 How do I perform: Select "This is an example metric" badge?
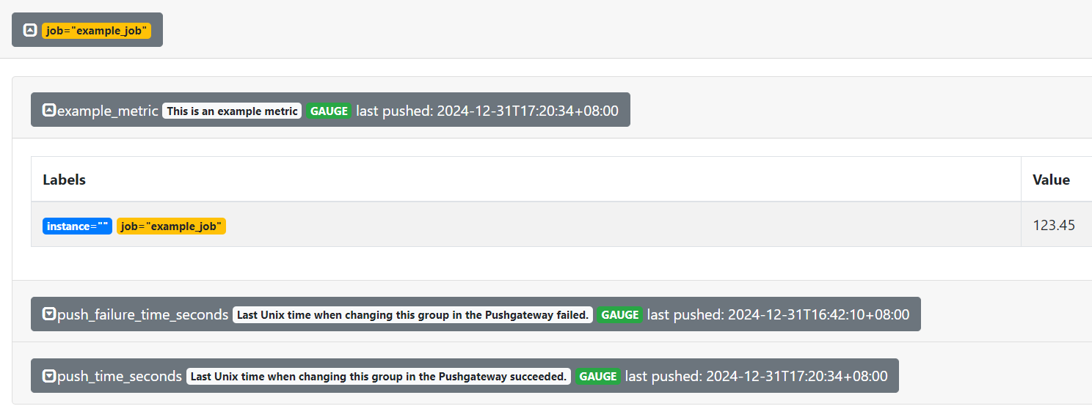pyautogui.click(x=232, y=111)
